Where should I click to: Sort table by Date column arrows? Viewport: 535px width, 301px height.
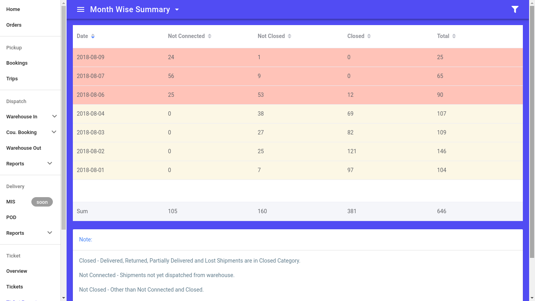point(93,36)
